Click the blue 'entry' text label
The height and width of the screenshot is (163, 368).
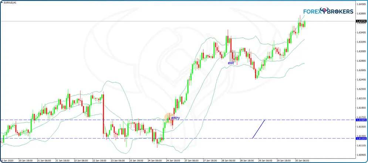(x=176, y=118)
